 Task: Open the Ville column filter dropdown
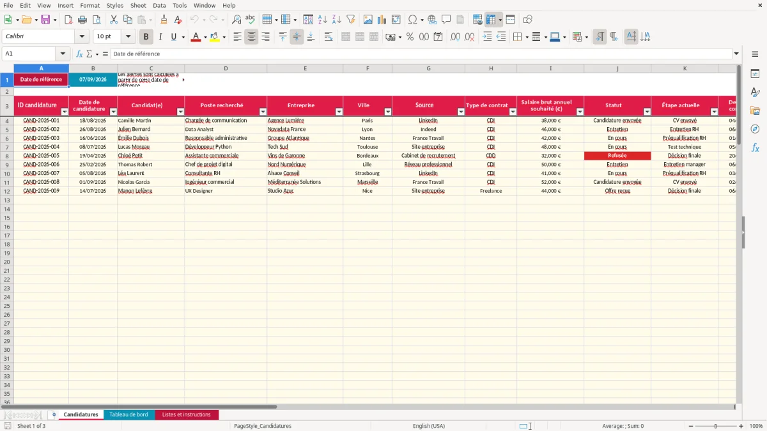[x=388, y=112]
